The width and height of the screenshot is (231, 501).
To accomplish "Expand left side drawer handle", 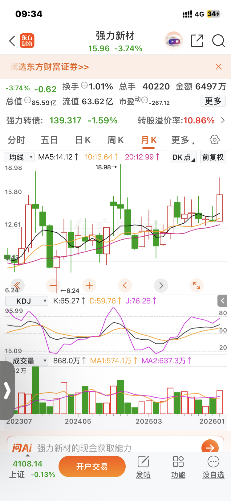I will [7, 391].
